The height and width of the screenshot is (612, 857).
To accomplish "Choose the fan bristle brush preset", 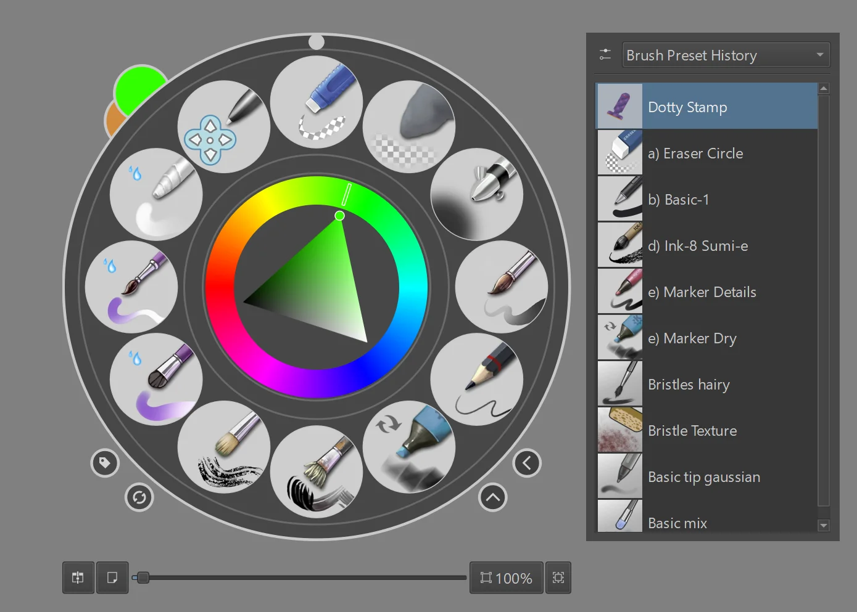I will pos(316,471).
